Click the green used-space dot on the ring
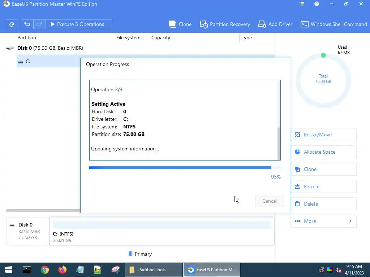This screenshot has width=370, height=277. point(323,55)
